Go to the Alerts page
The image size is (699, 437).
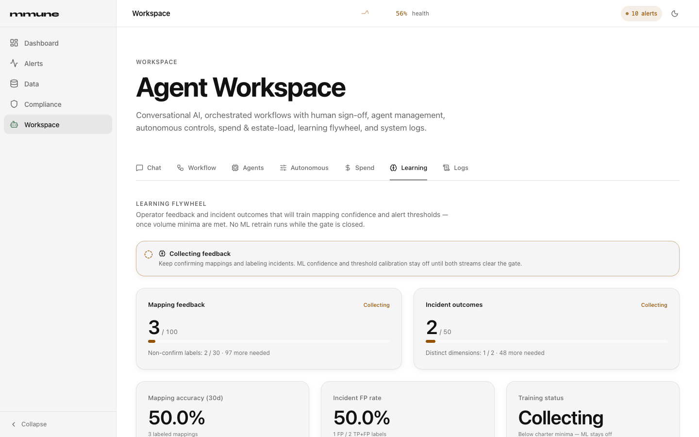(x=58, y=63)
